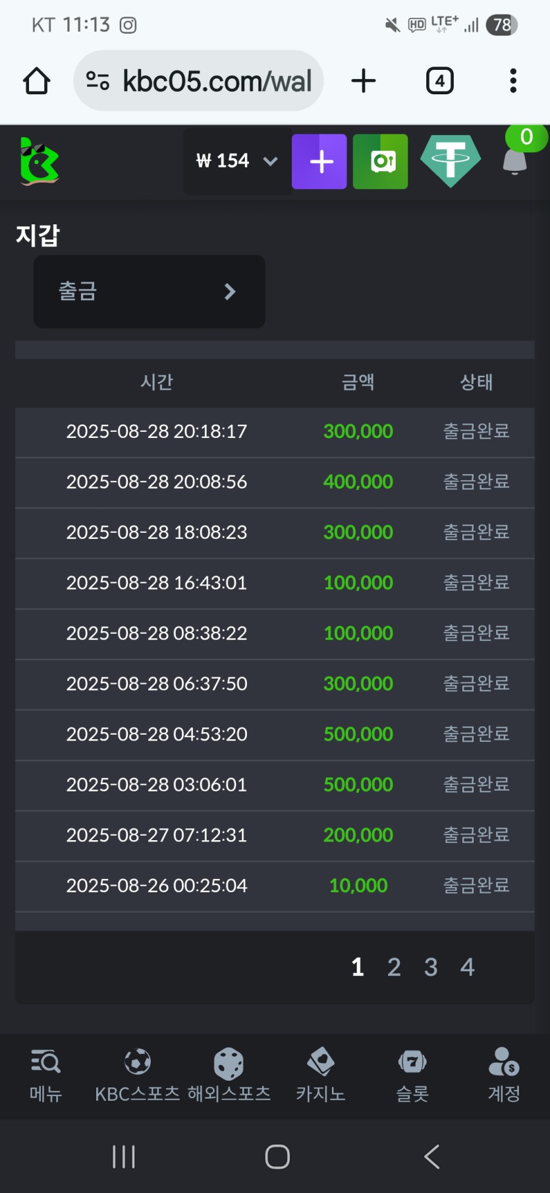The width and height of the screenshot is (550, 1193).
Task: Go to page 2 of withdrawals
Action: click(394, 967)
